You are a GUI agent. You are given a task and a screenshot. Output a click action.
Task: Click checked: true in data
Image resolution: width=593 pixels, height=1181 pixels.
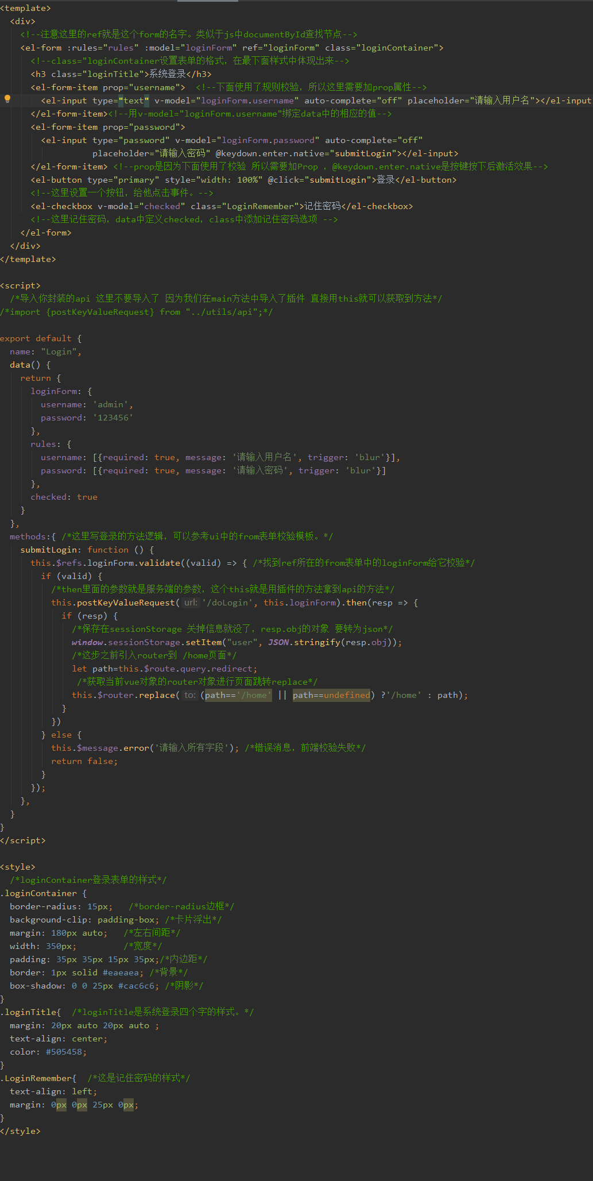[x=64, y=497]
